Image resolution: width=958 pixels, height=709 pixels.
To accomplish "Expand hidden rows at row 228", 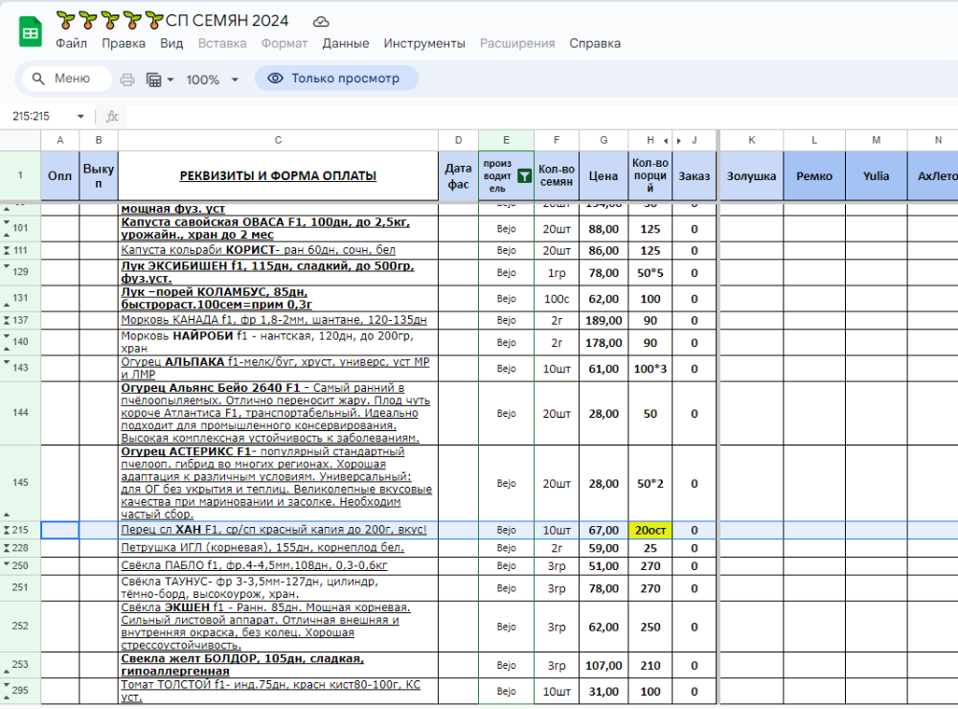I will (x=7, y=548).
